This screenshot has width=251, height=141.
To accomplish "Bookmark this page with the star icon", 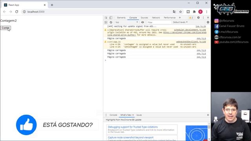I will pos(180,12).
